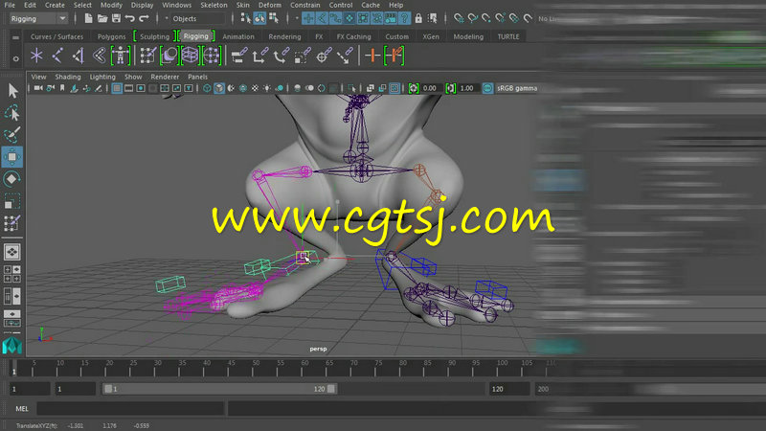Toggle Smooth Shade All in viewport
Image resolution: width=766 pixels, height=431 pixels.
(x=219, y=88)
